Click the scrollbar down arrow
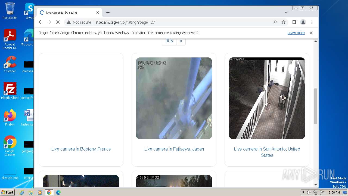This screenshot has width=348, height=196. 316,185
